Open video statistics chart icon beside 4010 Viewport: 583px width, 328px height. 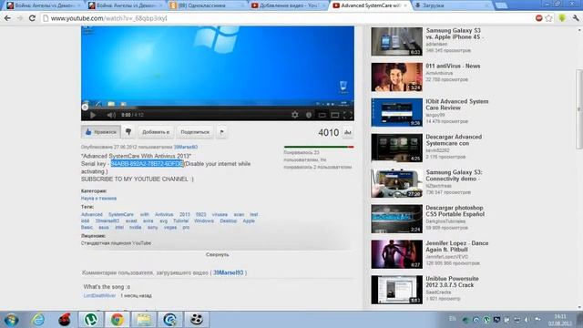[348, 132]
